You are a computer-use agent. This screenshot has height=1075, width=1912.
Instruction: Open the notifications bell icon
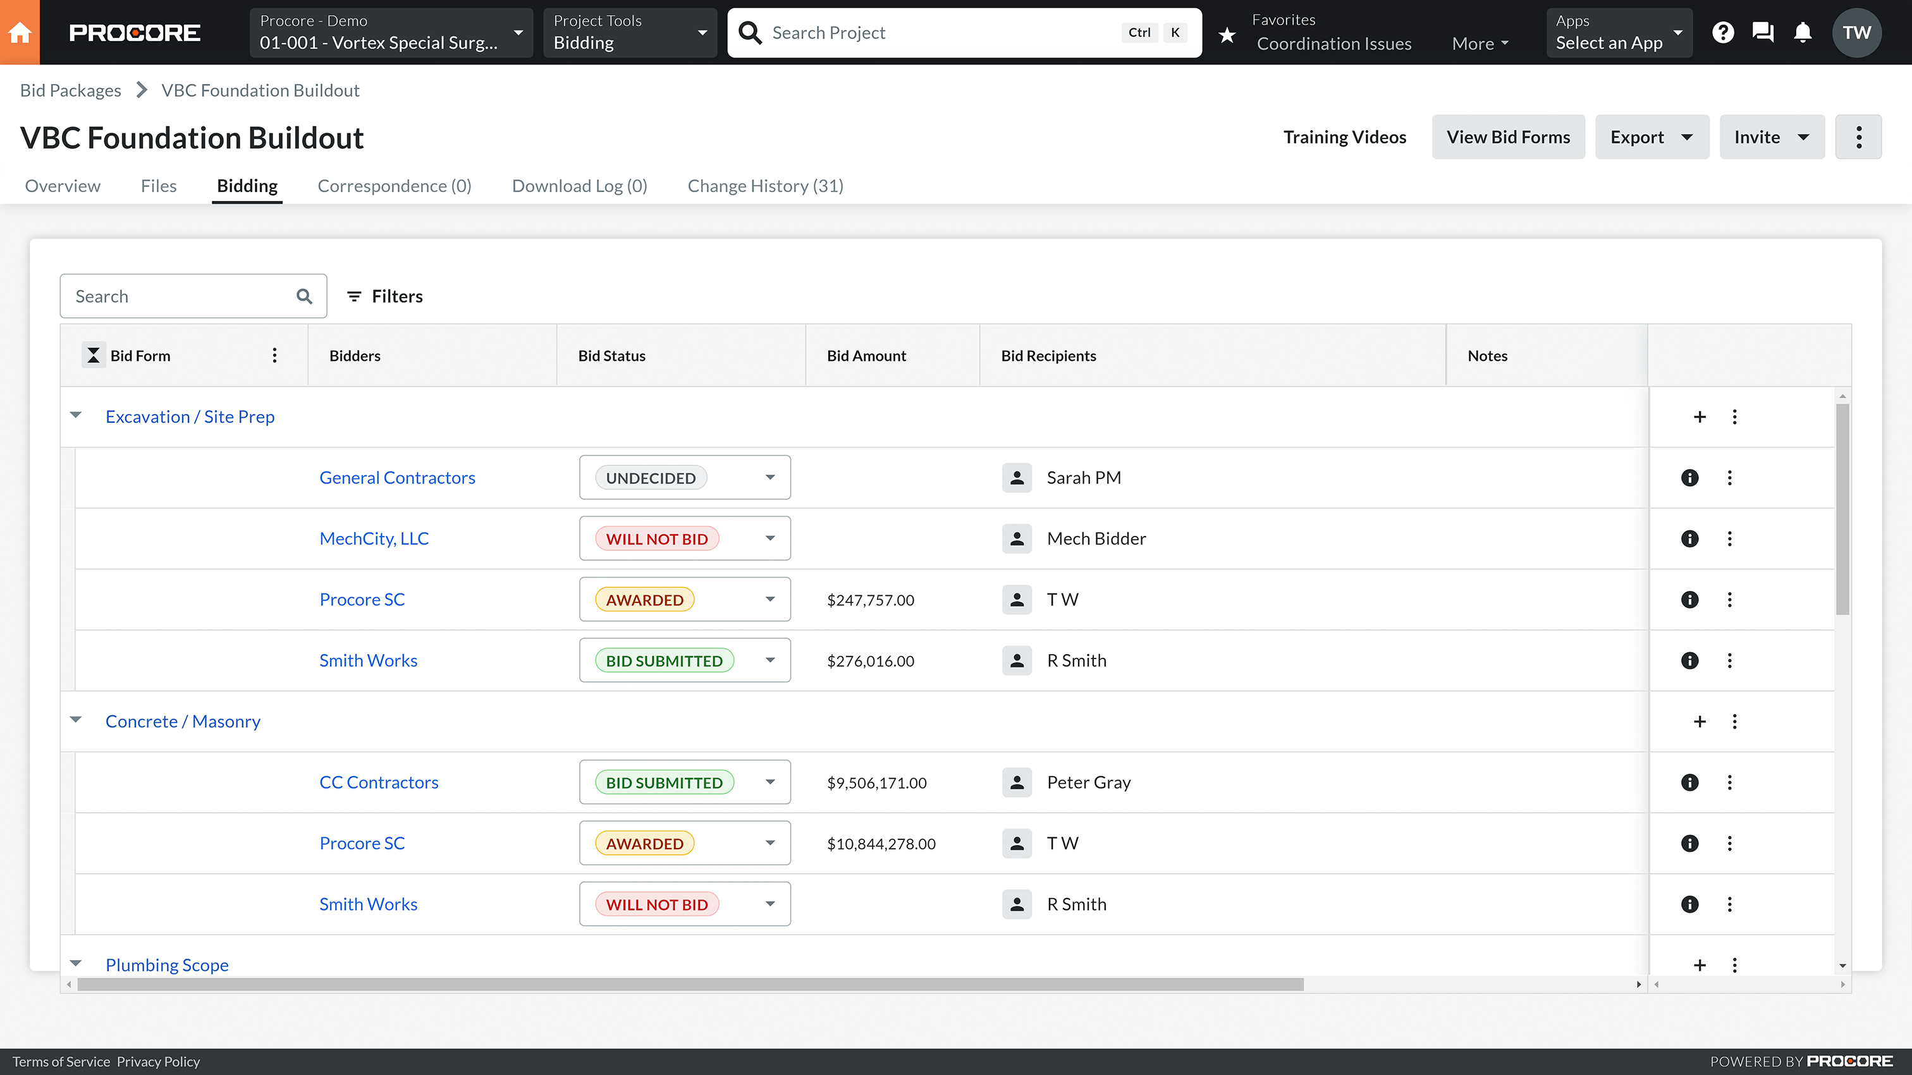point(1803,32)
